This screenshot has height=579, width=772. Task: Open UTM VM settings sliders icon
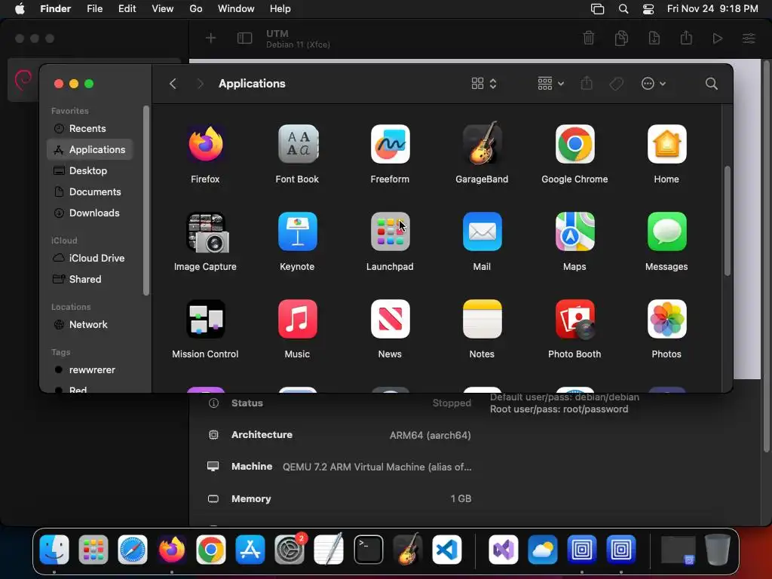[x=749, y=38]
